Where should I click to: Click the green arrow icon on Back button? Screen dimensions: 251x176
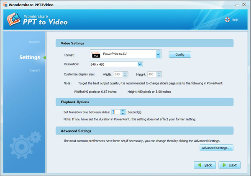[x=200, y=165]
